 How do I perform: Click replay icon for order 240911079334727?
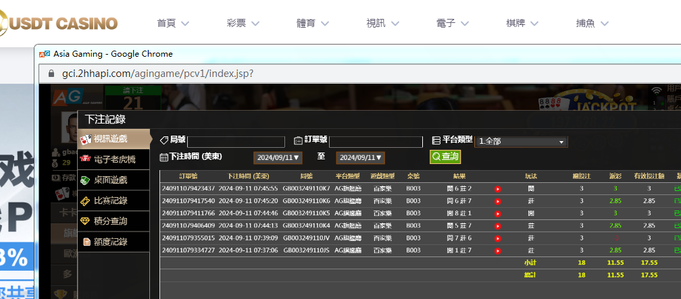[x=498, y=250]
